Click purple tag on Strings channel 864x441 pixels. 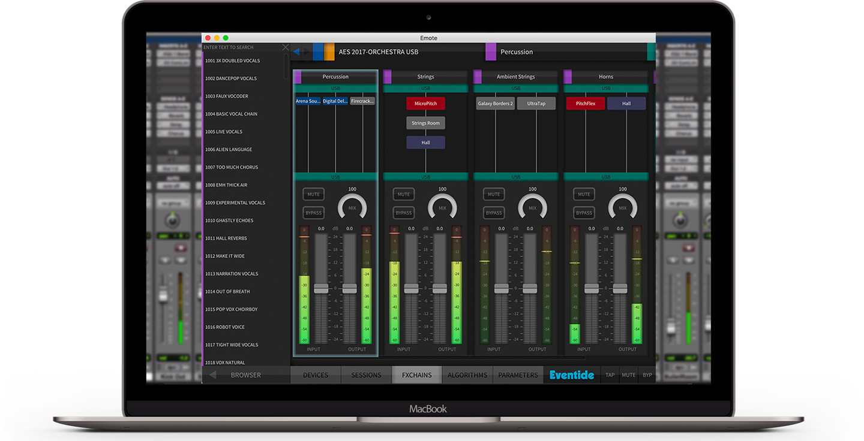click(387, 77)
